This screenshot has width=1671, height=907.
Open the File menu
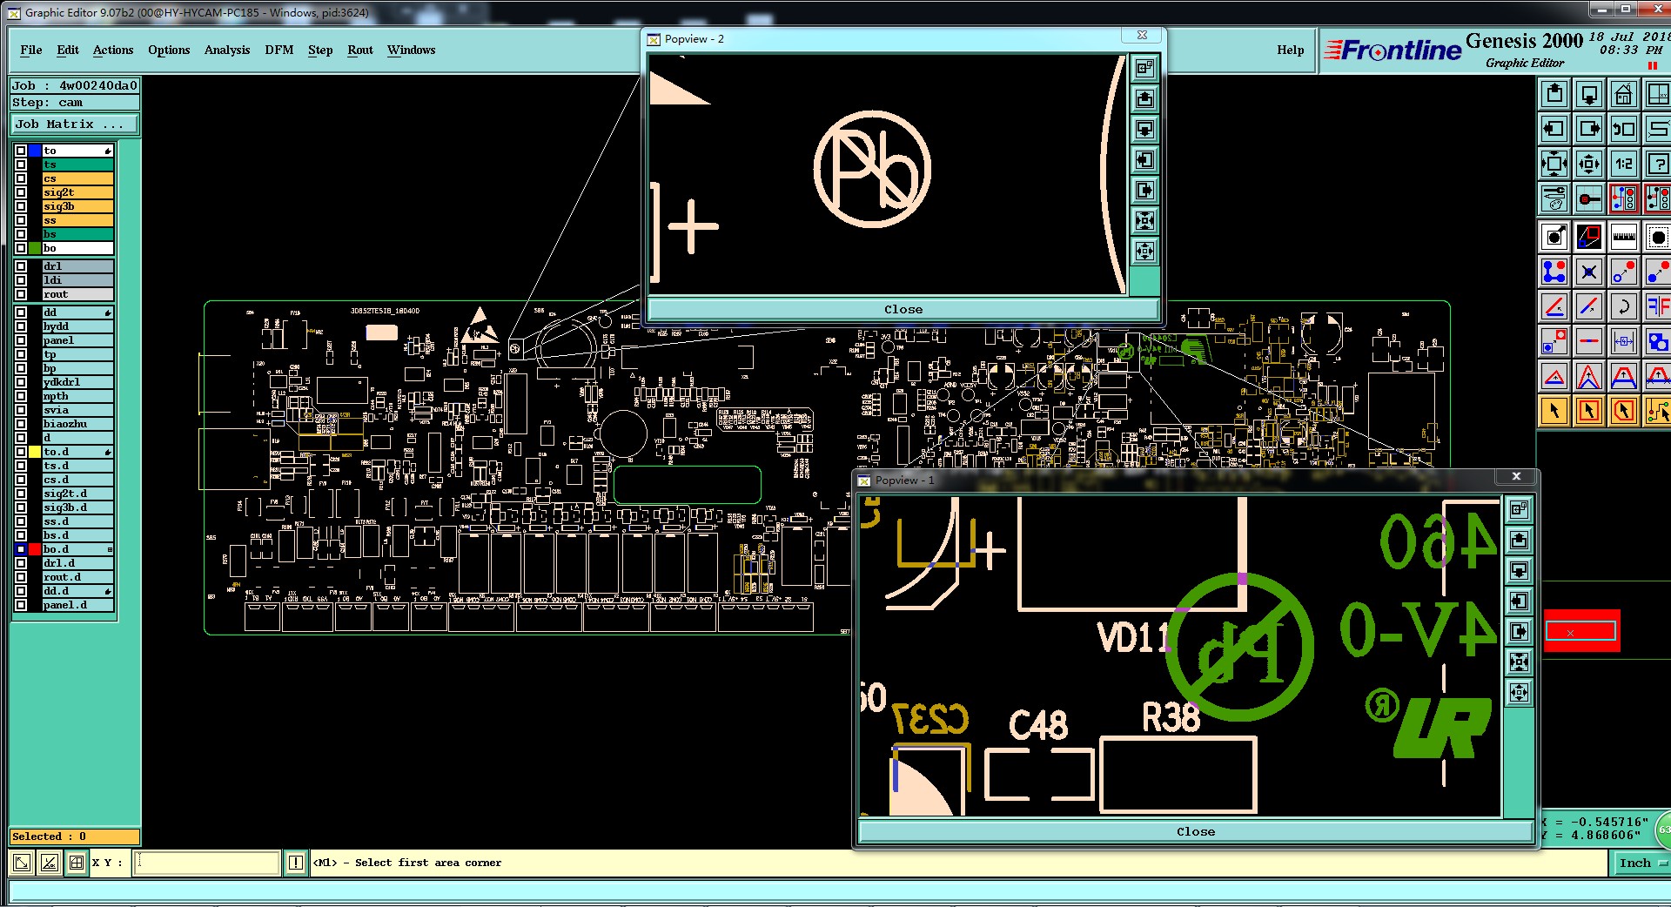30,50
